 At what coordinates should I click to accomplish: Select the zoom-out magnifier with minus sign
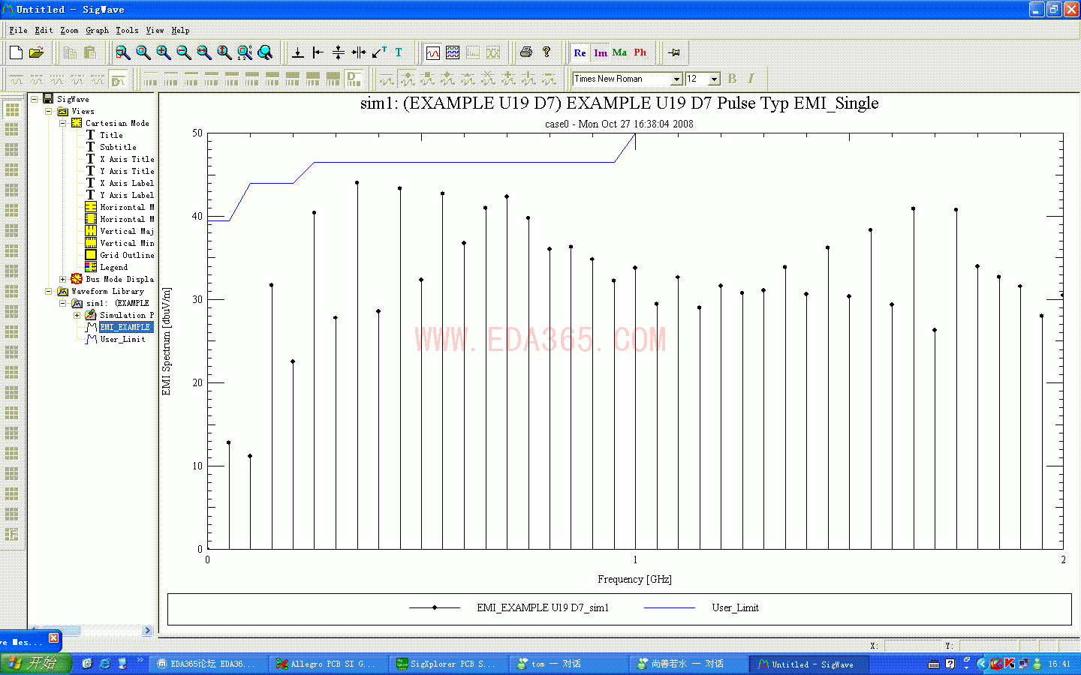(x=184, y=52)
